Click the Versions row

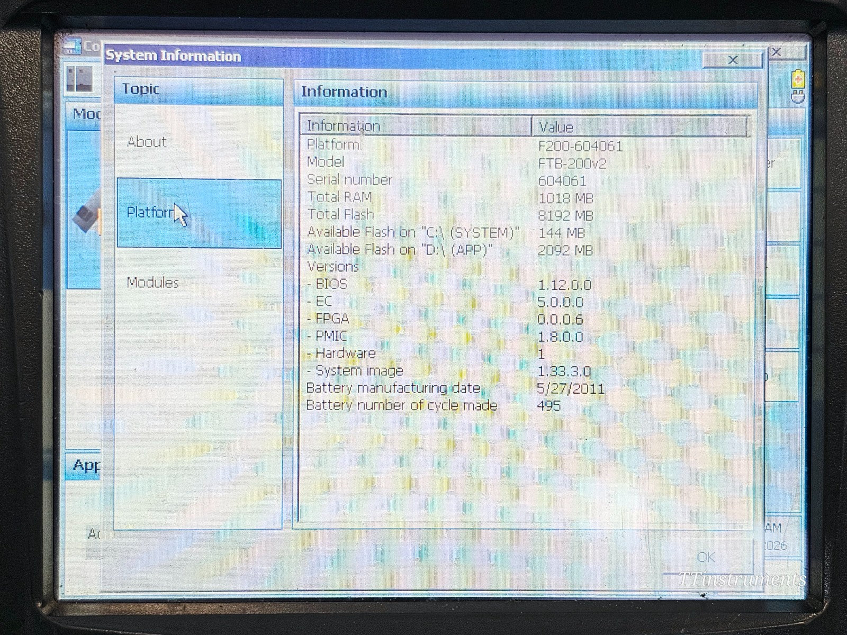tap(525, 266)
